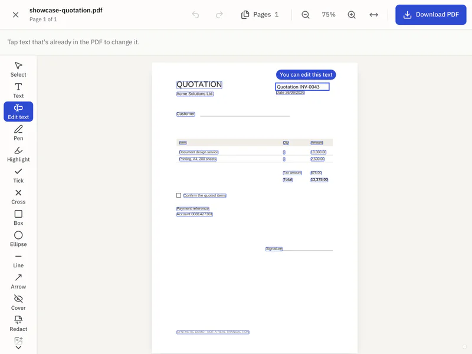Image resolution: width=472 pixels, height=354 pixels.
Task: Edit the Date text under quotation number
Action: click(290, 93)
